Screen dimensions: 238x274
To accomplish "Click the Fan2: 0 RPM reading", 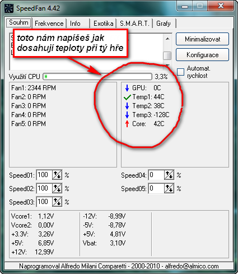I will point(29,97).
